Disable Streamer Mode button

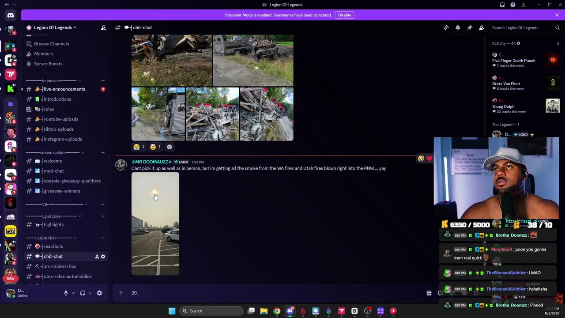344,15
